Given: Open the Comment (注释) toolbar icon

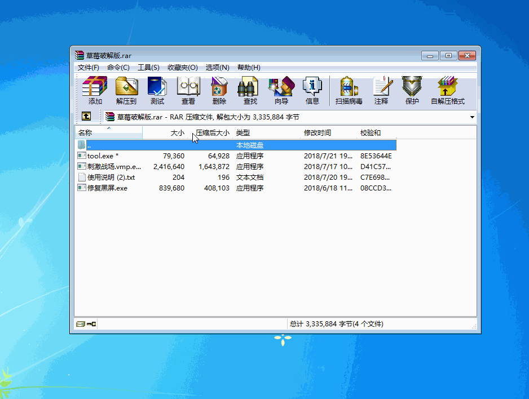Looking at the screenshot, I should 381,90.
